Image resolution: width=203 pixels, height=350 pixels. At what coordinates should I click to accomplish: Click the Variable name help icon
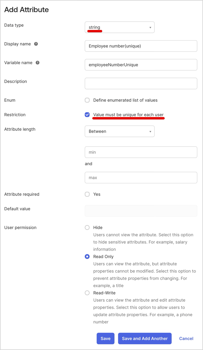click(38, 63)
